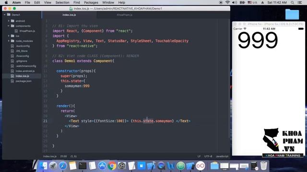Click the 21:50 cursor position in status bar
Screen dimensions: 307x172
[x=63, y=156]
